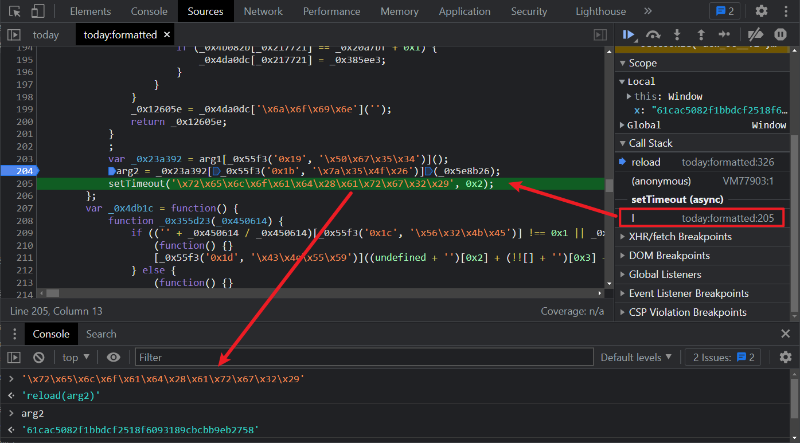Step out of current function
This screenshot has height=443, width=800.
pyautogui.click(x=701, y=34)
